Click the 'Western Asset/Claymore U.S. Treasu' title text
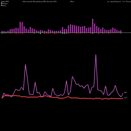The image size is (131, 131). [x=100, y=2]
